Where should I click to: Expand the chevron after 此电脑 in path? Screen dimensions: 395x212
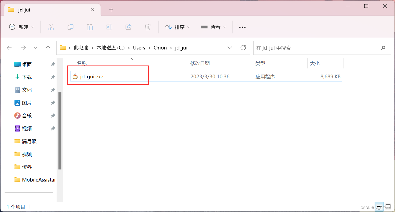pyautogui.click(x=93, y=48)
